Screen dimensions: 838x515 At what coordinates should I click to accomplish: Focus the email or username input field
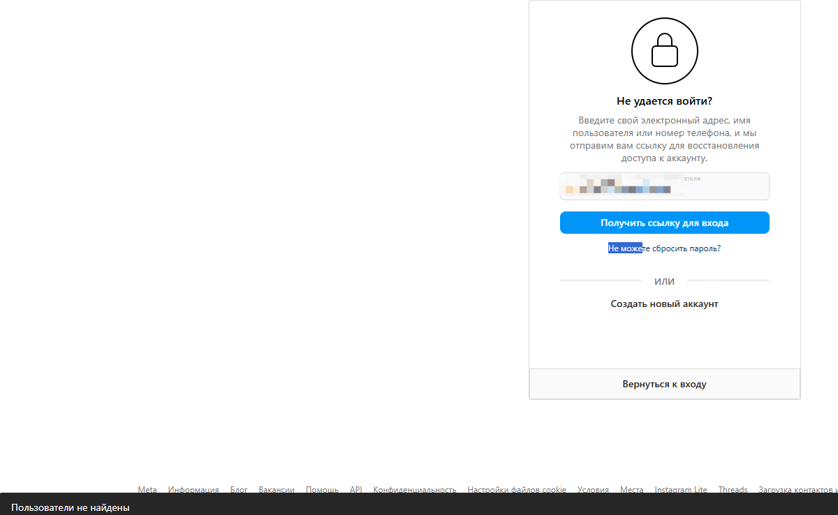point(664,186)
